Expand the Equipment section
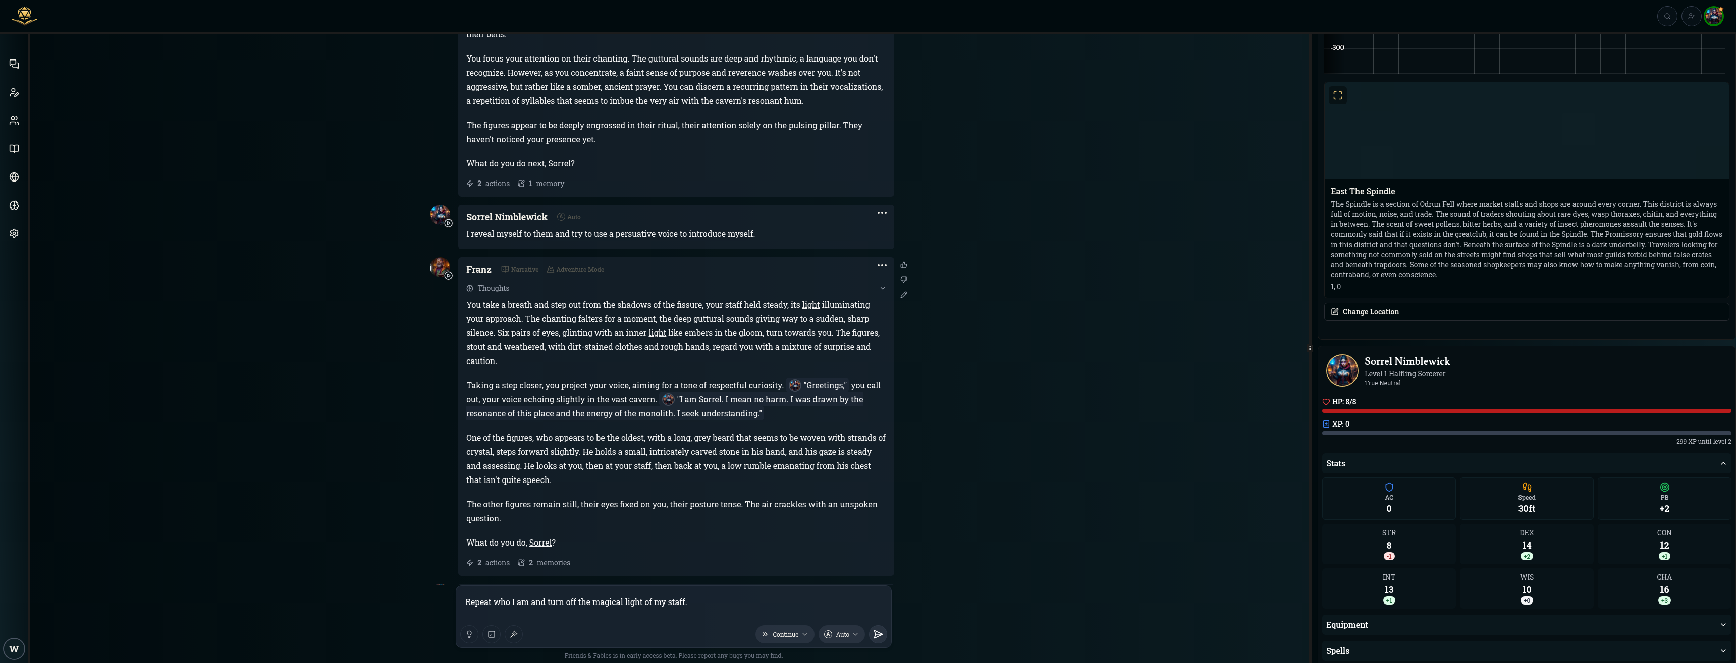The width and height of the screenshot is (1736, 663). (x=1526, y=625)
